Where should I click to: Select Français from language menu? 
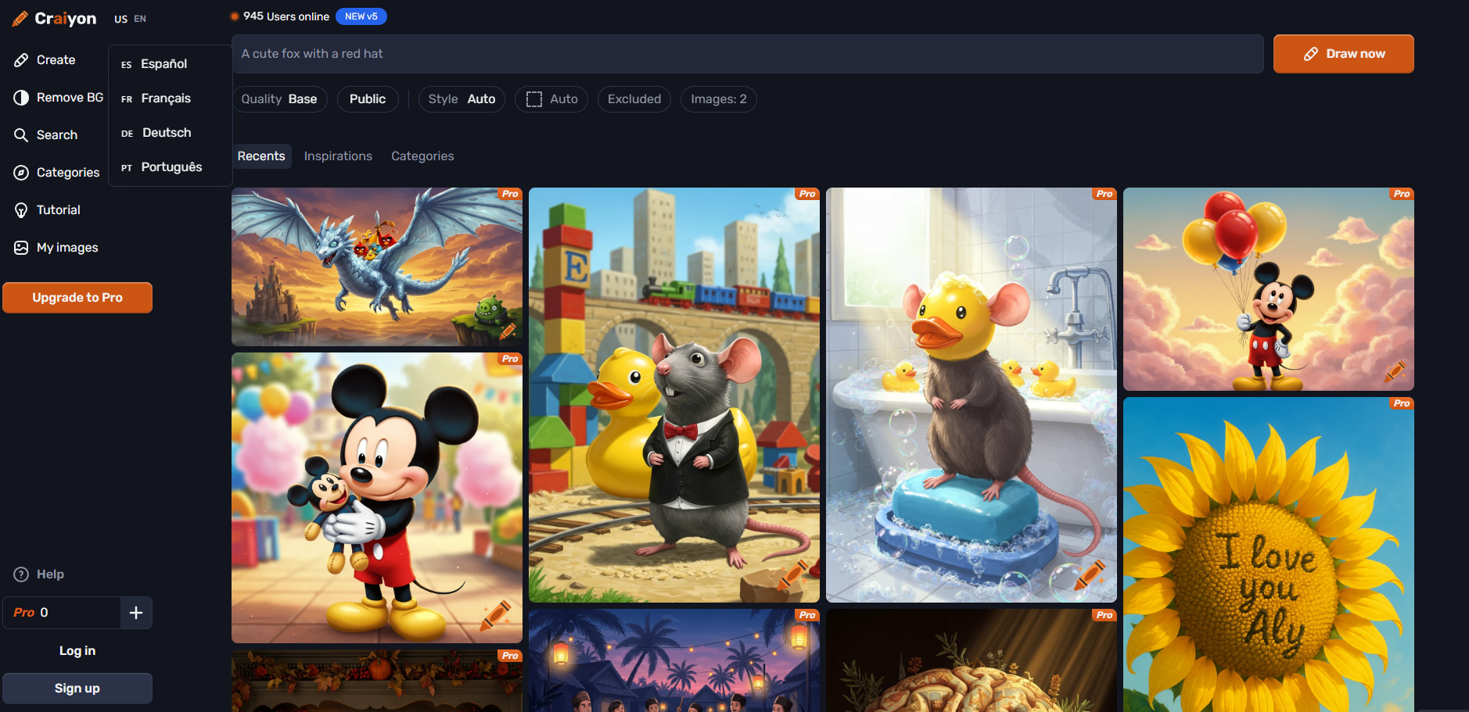171,98
